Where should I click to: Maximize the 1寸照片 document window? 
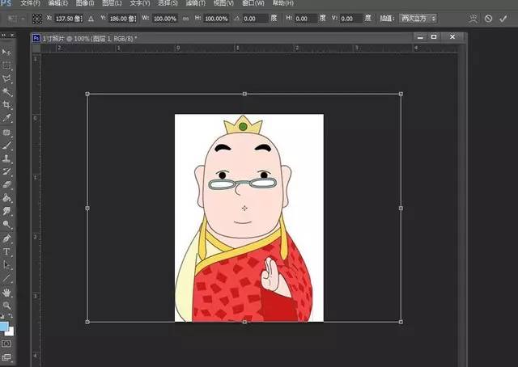pos(434,37)
